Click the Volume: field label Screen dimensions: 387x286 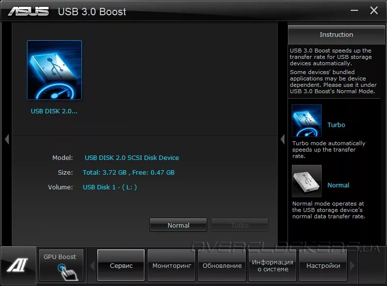click(60, 187)
